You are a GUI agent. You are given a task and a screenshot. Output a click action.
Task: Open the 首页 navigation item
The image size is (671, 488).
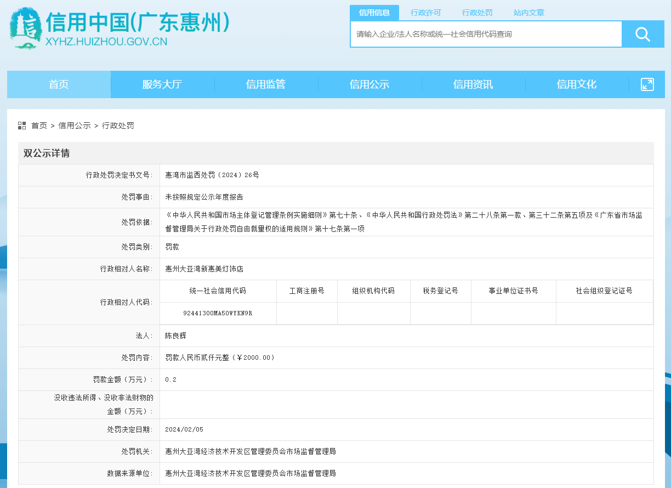[59, 84]
